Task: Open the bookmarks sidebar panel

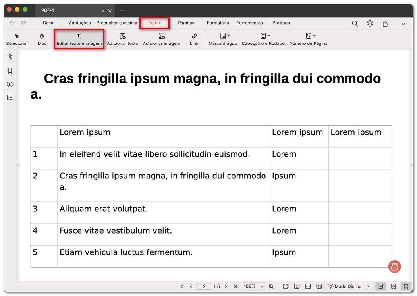Action: click(10, 70)
